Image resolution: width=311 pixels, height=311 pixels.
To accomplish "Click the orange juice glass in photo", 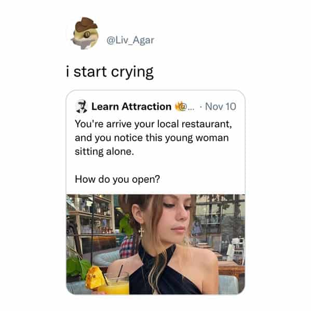I will click(114, 285).
